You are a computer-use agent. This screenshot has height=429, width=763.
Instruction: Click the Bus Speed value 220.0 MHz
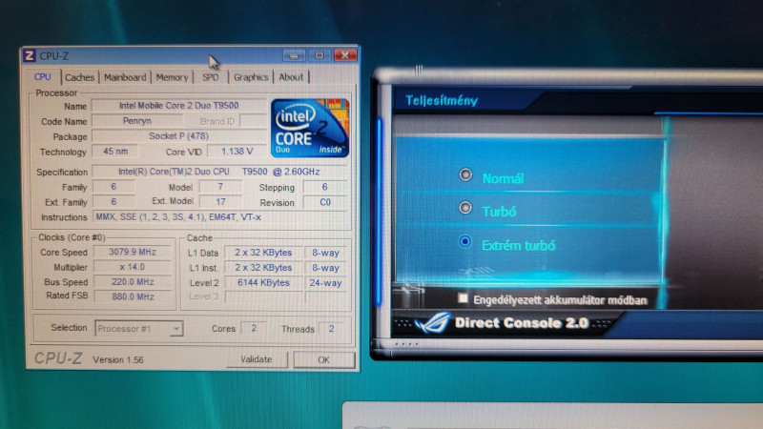133,281
